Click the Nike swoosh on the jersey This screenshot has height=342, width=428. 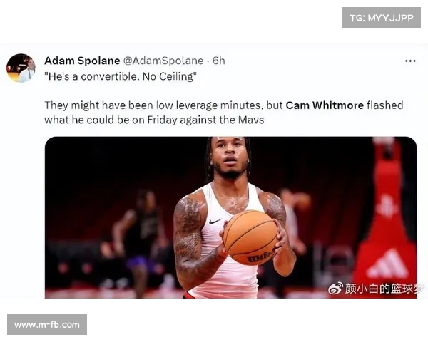coord(215,221)
